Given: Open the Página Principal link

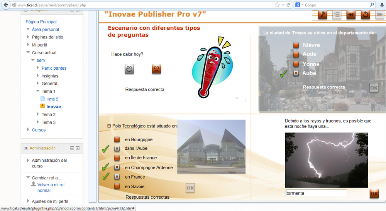Looking at the screenshot, I should tap(41, 22).
